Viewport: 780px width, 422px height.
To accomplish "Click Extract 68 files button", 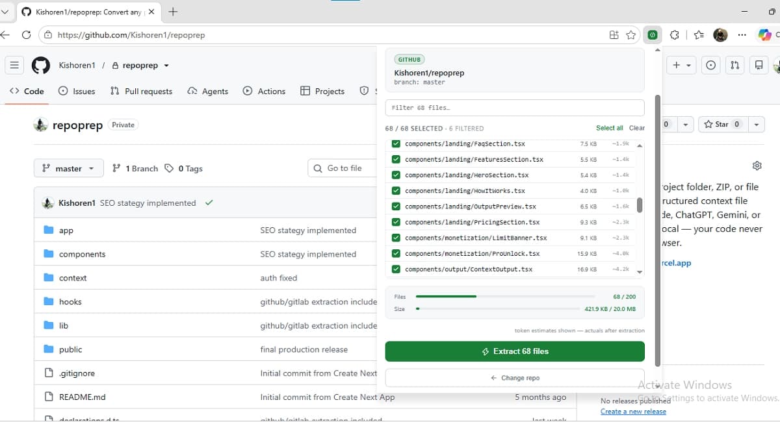I will pos(515,351).
